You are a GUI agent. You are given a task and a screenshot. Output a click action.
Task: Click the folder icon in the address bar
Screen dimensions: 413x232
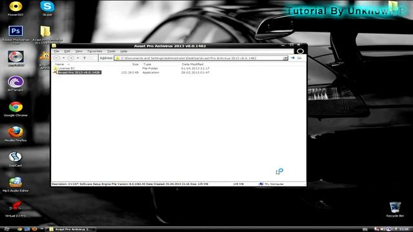point(117,58)
